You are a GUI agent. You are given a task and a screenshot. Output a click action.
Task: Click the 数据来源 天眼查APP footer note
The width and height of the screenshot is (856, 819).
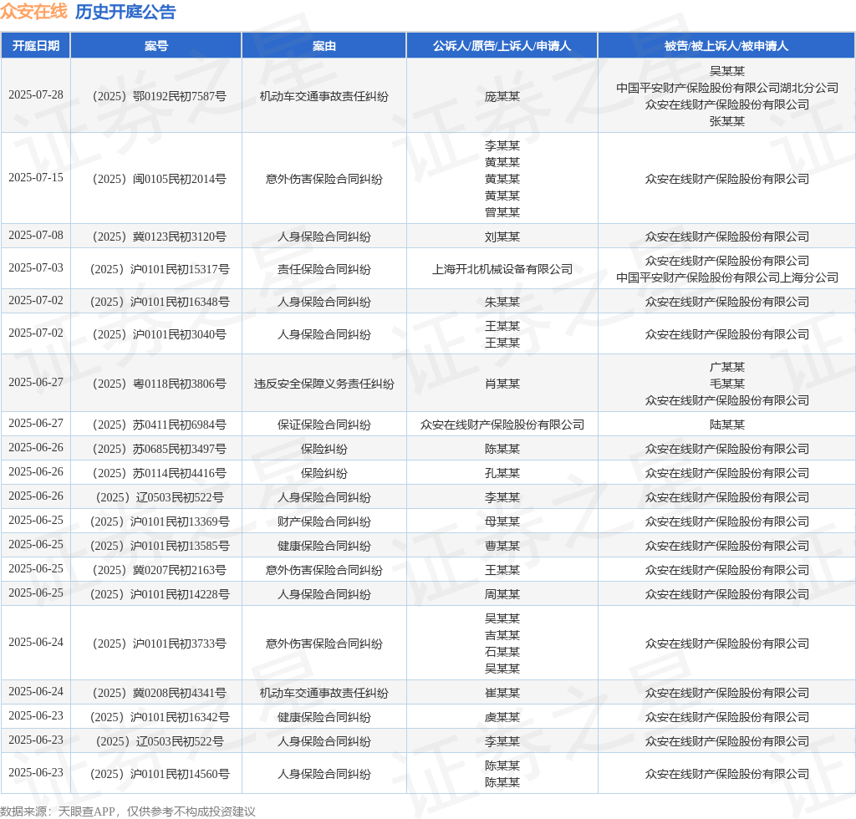coord(127,811)
